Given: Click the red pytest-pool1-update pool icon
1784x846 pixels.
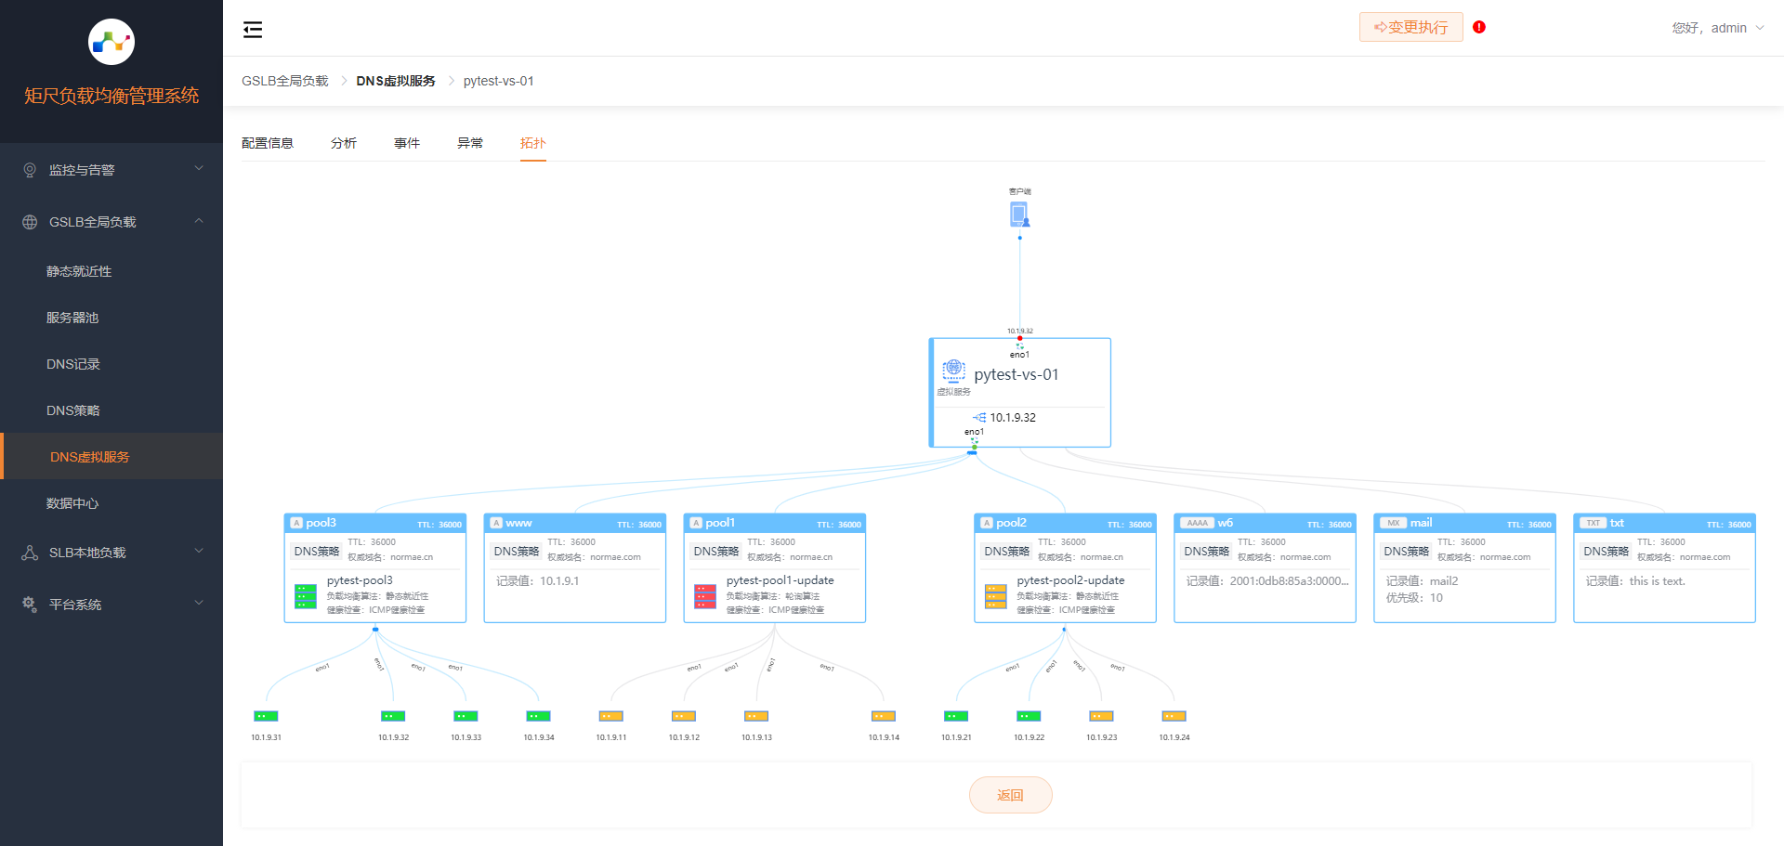Looking at the screenshot, I should point(705,596).
